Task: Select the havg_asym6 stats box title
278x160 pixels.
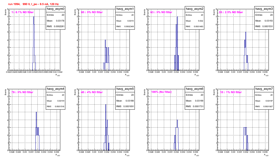Action: coord(195,89)
